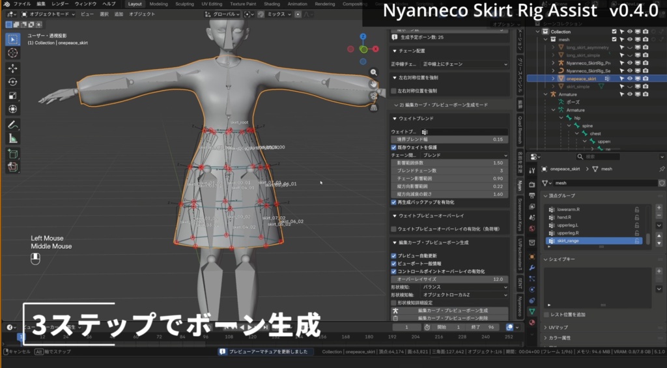Click 編集カーブ・プレビューボーン生成 button
The image size is (667, 368).
[449, 311]
